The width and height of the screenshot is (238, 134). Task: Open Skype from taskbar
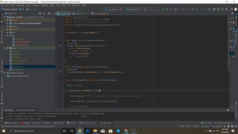(x=118, y=131)
